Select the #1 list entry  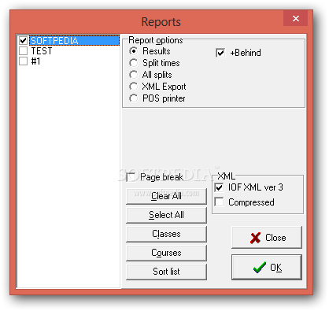click(x=35, y=61)
